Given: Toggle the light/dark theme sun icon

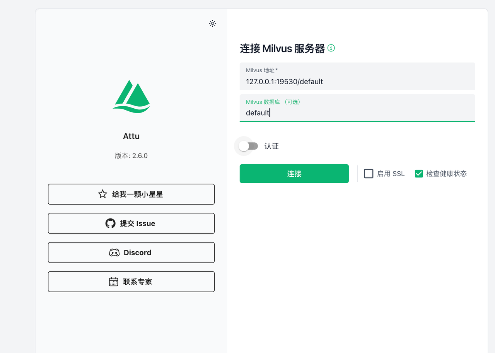Looking at the screenshot, I should click(x=212, y=24).
